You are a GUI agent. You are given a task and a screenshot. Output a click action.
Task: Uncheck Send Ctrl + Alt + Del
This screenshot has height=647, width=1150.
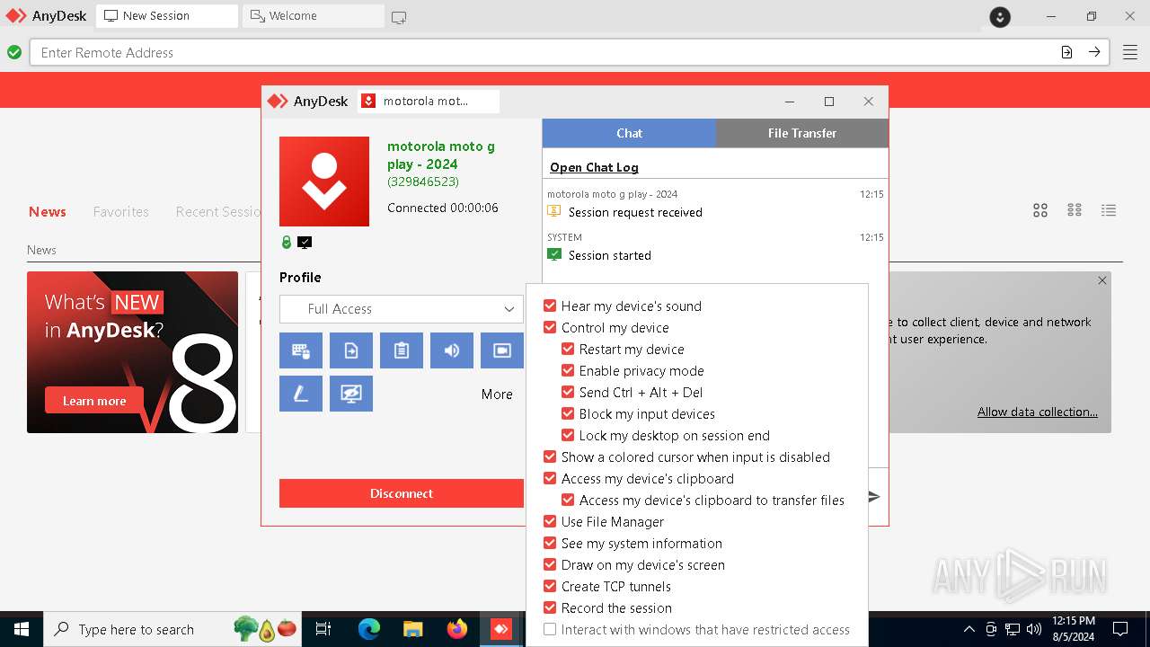click(568, 392)
